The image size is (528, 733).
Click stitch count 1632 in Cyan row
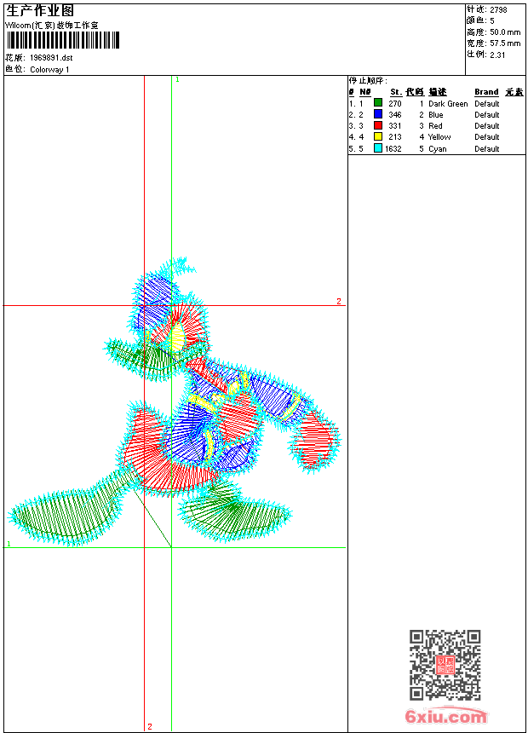click(393, 149)
